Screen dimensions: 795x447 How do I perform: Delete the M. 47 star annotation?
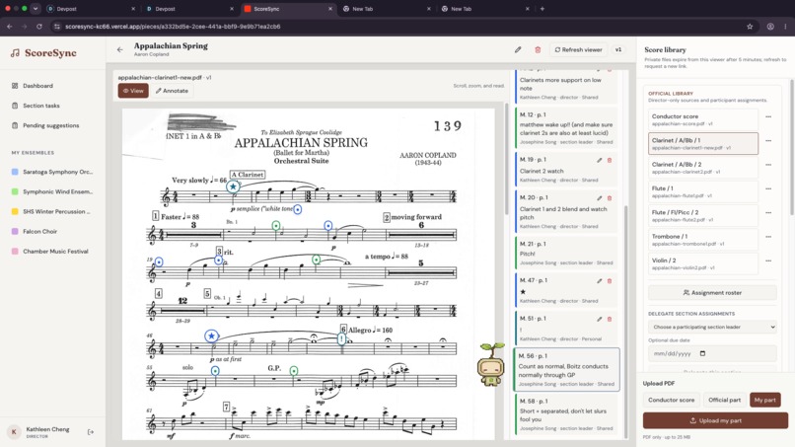point(610,280)
